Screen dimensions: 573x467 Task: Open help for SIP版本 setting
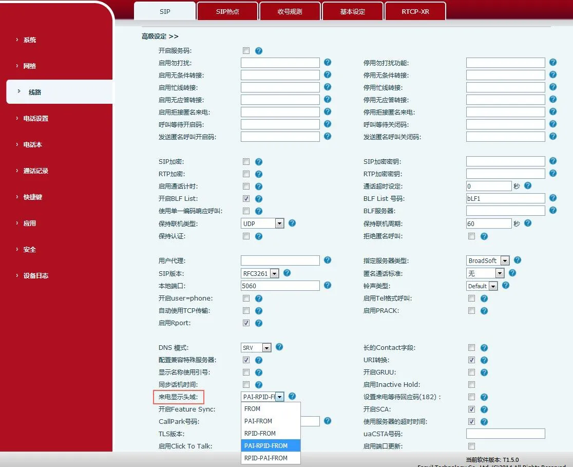point(288,273)
